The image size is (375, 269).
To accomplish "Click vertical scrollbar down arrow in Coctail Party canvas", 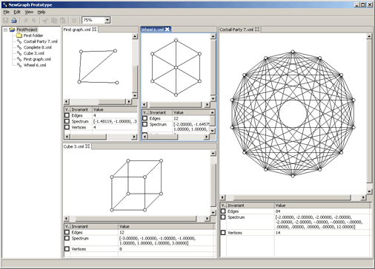I will [x=369, y=191].
